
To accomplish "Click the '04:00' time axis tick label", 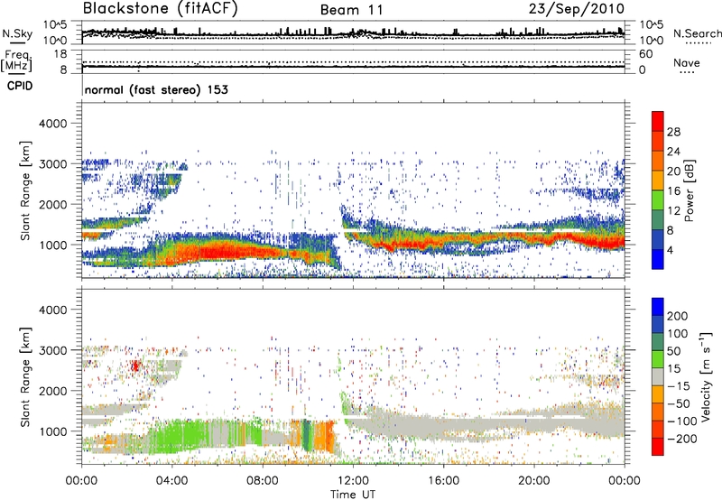I will point(172,481).
